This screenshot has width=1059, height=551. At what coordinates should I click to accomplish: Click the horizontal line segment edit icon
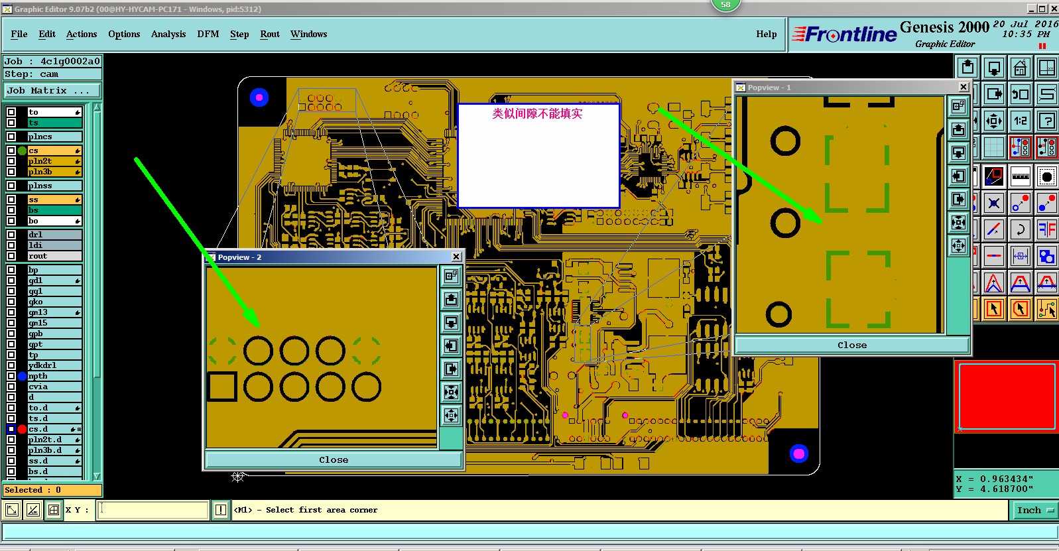994,256
